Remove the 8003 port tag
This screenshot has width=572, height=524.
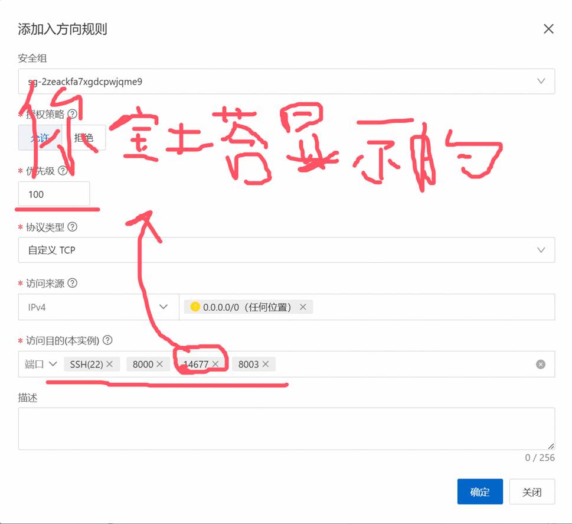pyautogui.click(x=265, y=364)
